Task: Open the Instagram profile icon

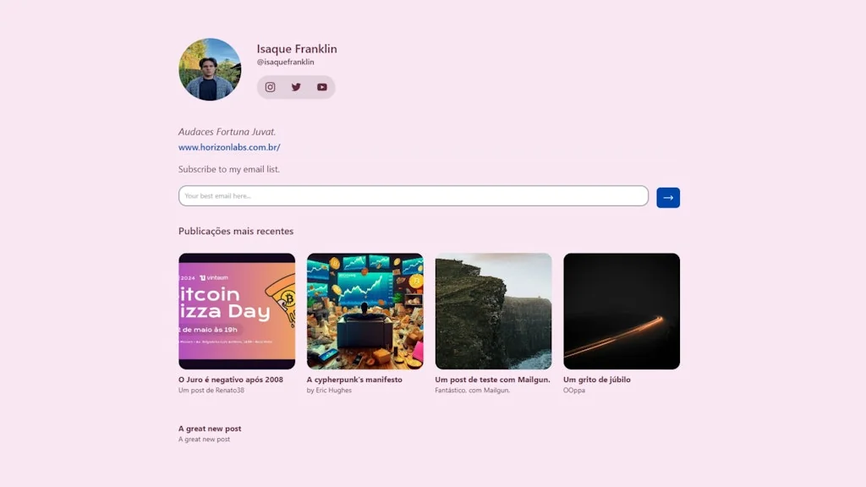Action: click(271, 87)
